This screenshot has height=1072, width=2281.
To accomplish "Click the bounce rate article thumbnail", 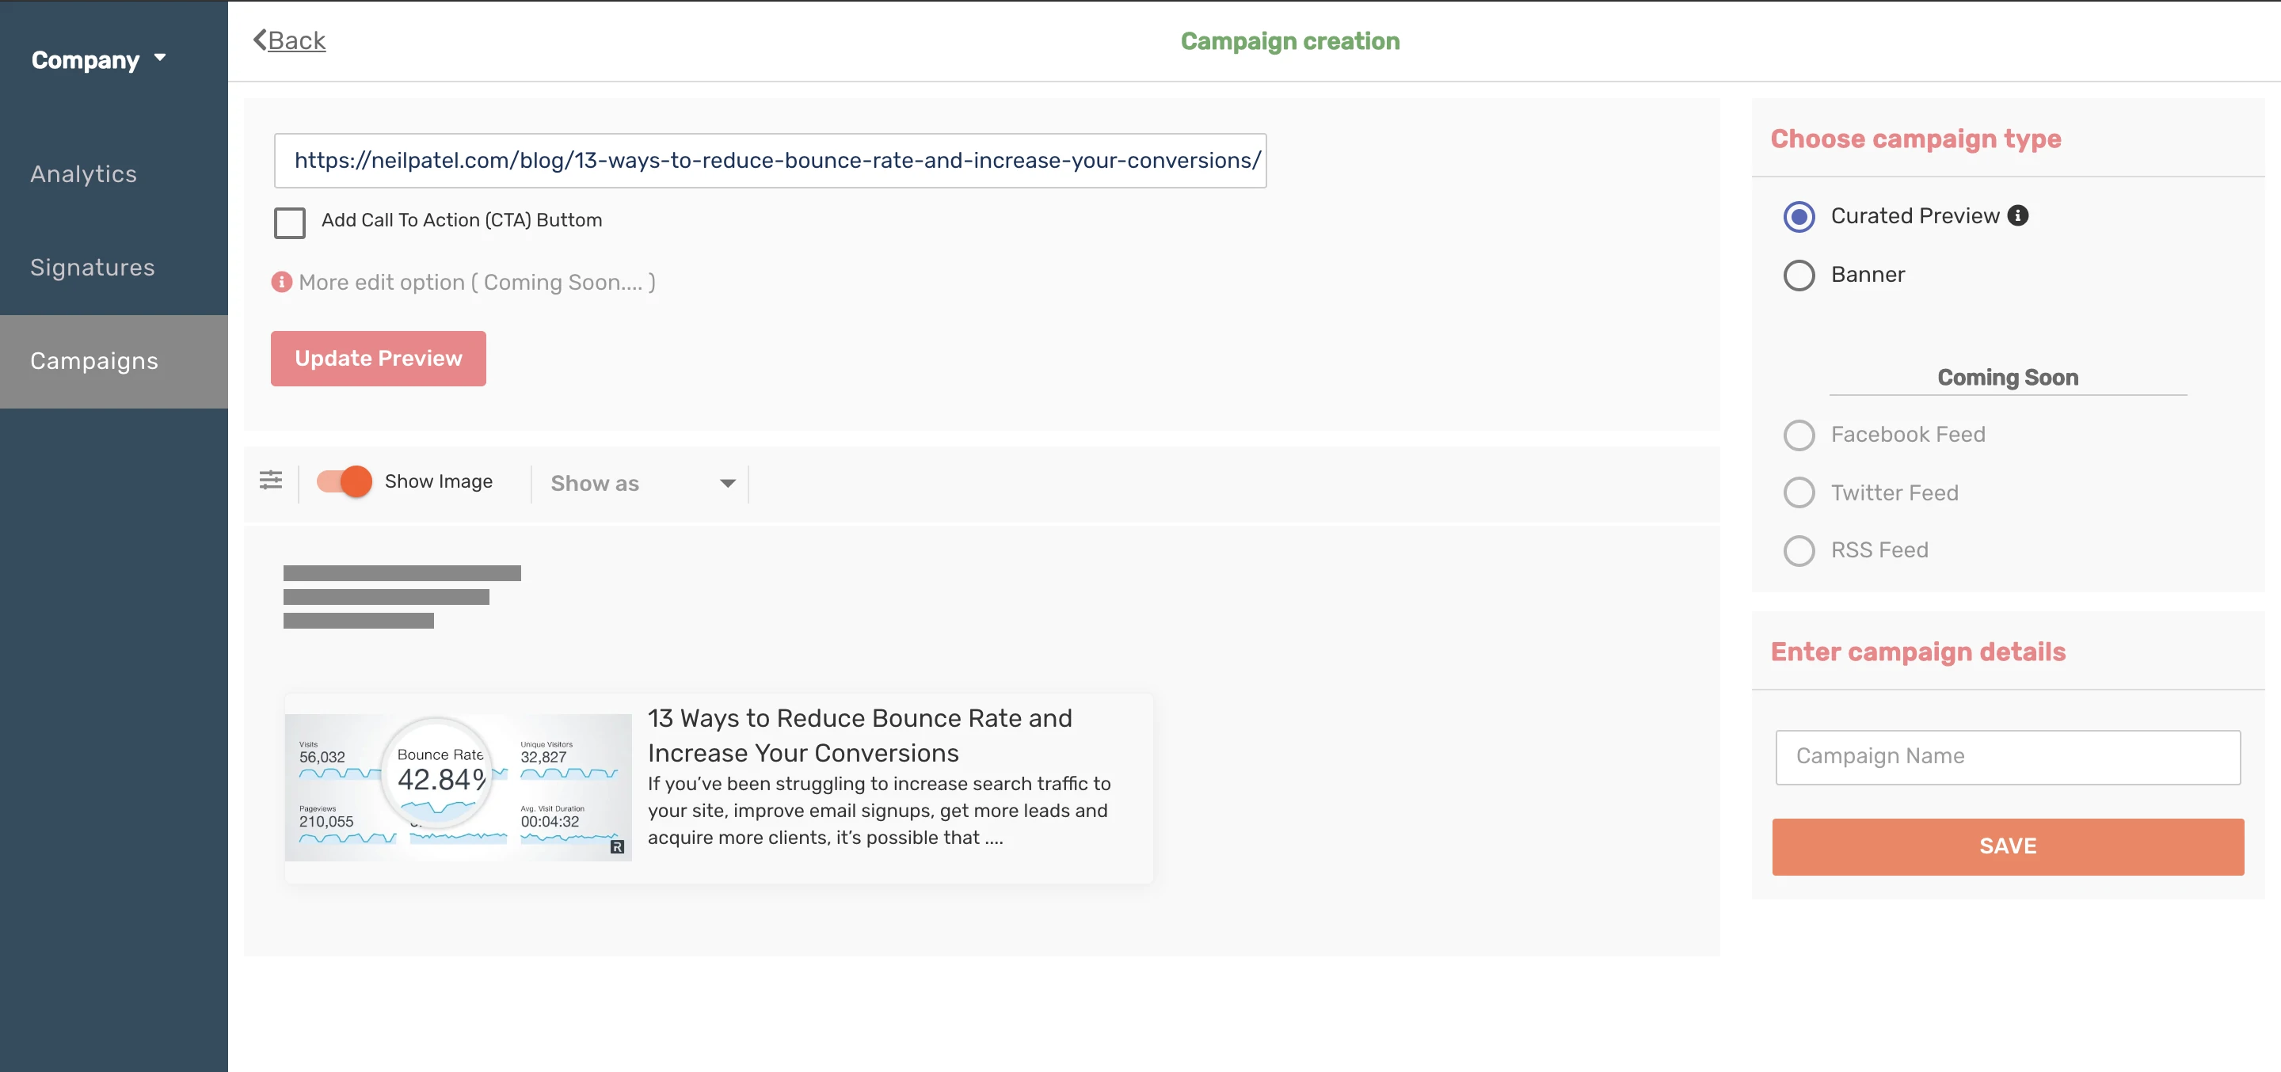I will coord(458,787).
